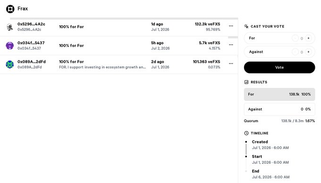Select the For voting choice
The image size is (321, 183).
coord(279,38)
